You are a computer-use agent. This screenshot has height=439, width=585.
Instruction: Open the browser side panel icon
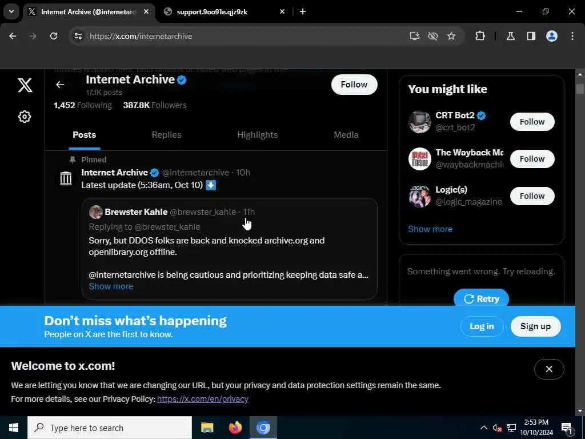click(531, 36)
